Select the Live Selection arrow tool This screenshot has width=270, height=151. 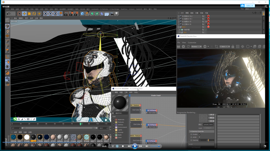(x=19, y=14)
